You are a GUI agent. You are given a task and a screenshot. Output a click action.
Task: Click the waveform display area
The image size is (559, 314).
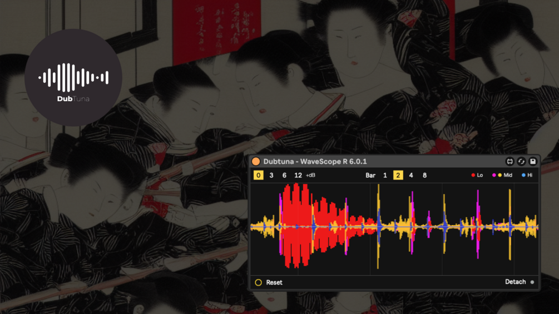click(394, 229)
